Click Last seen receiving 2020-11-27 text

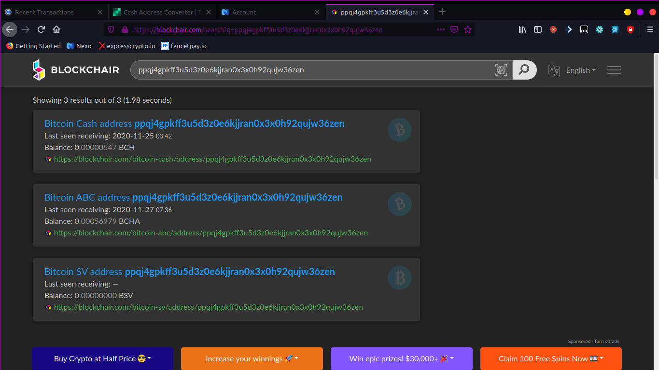(108, 210)
